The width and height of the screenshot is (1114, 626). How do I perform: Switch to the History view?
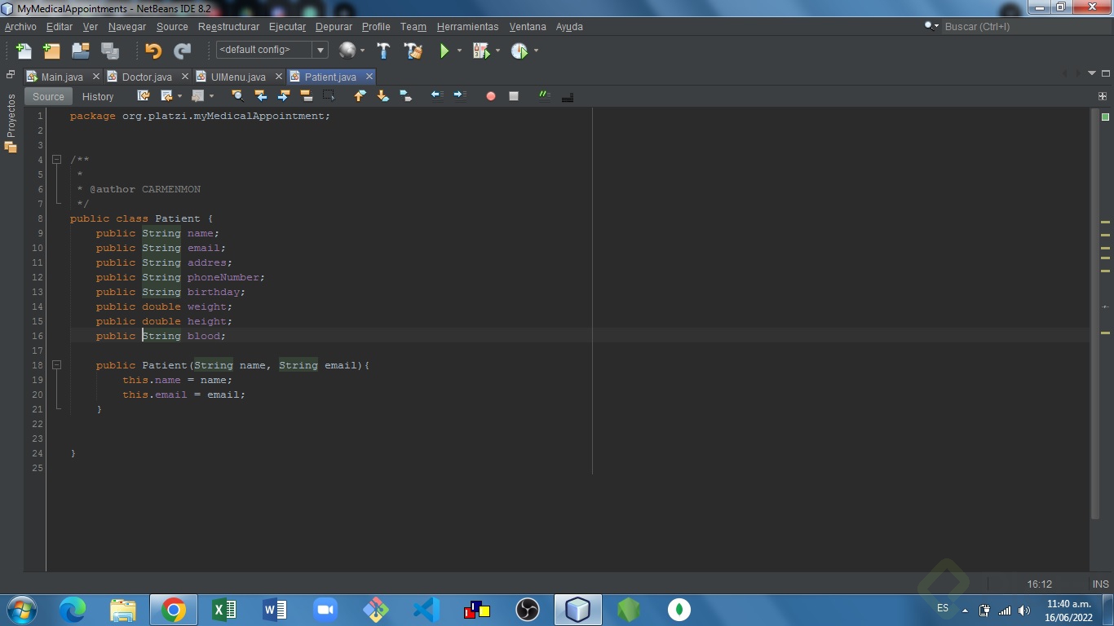click(98, 96)
